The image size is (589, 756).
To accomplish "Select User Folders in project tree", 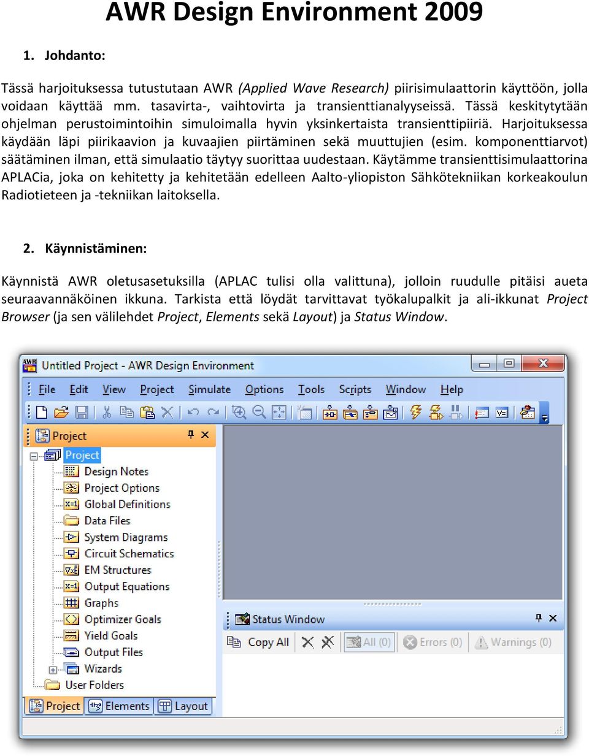I will (x=94, y=685).
